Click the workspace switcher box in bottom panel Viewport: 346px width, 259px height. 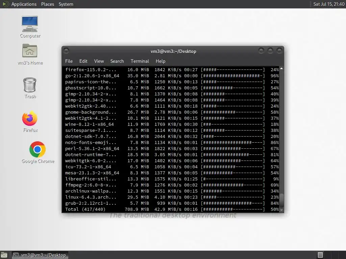[x=320, y=255]
